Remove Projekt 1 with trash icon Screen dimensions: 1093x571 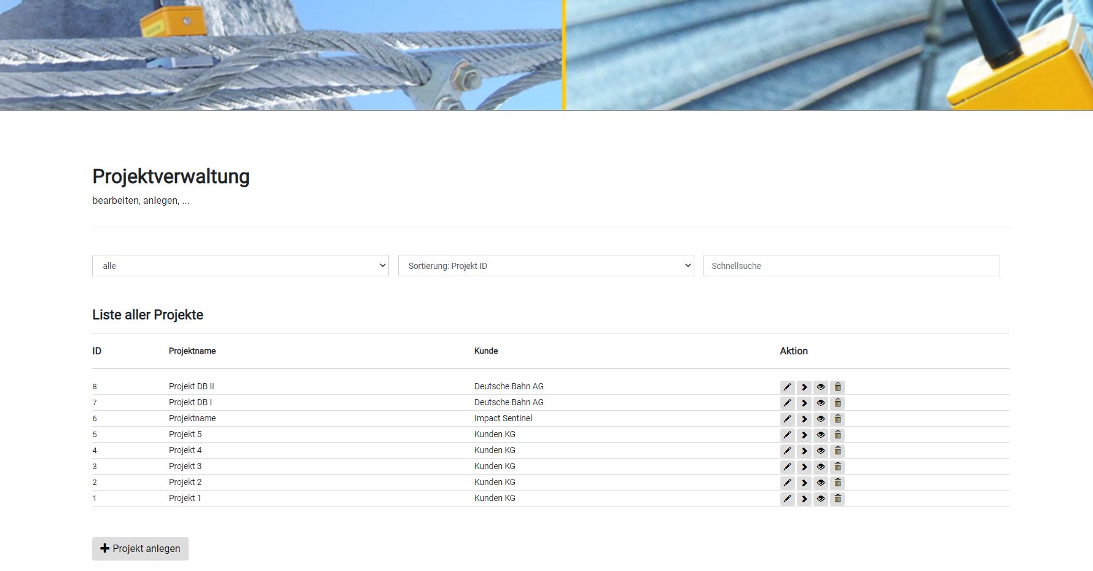[837, 499]
